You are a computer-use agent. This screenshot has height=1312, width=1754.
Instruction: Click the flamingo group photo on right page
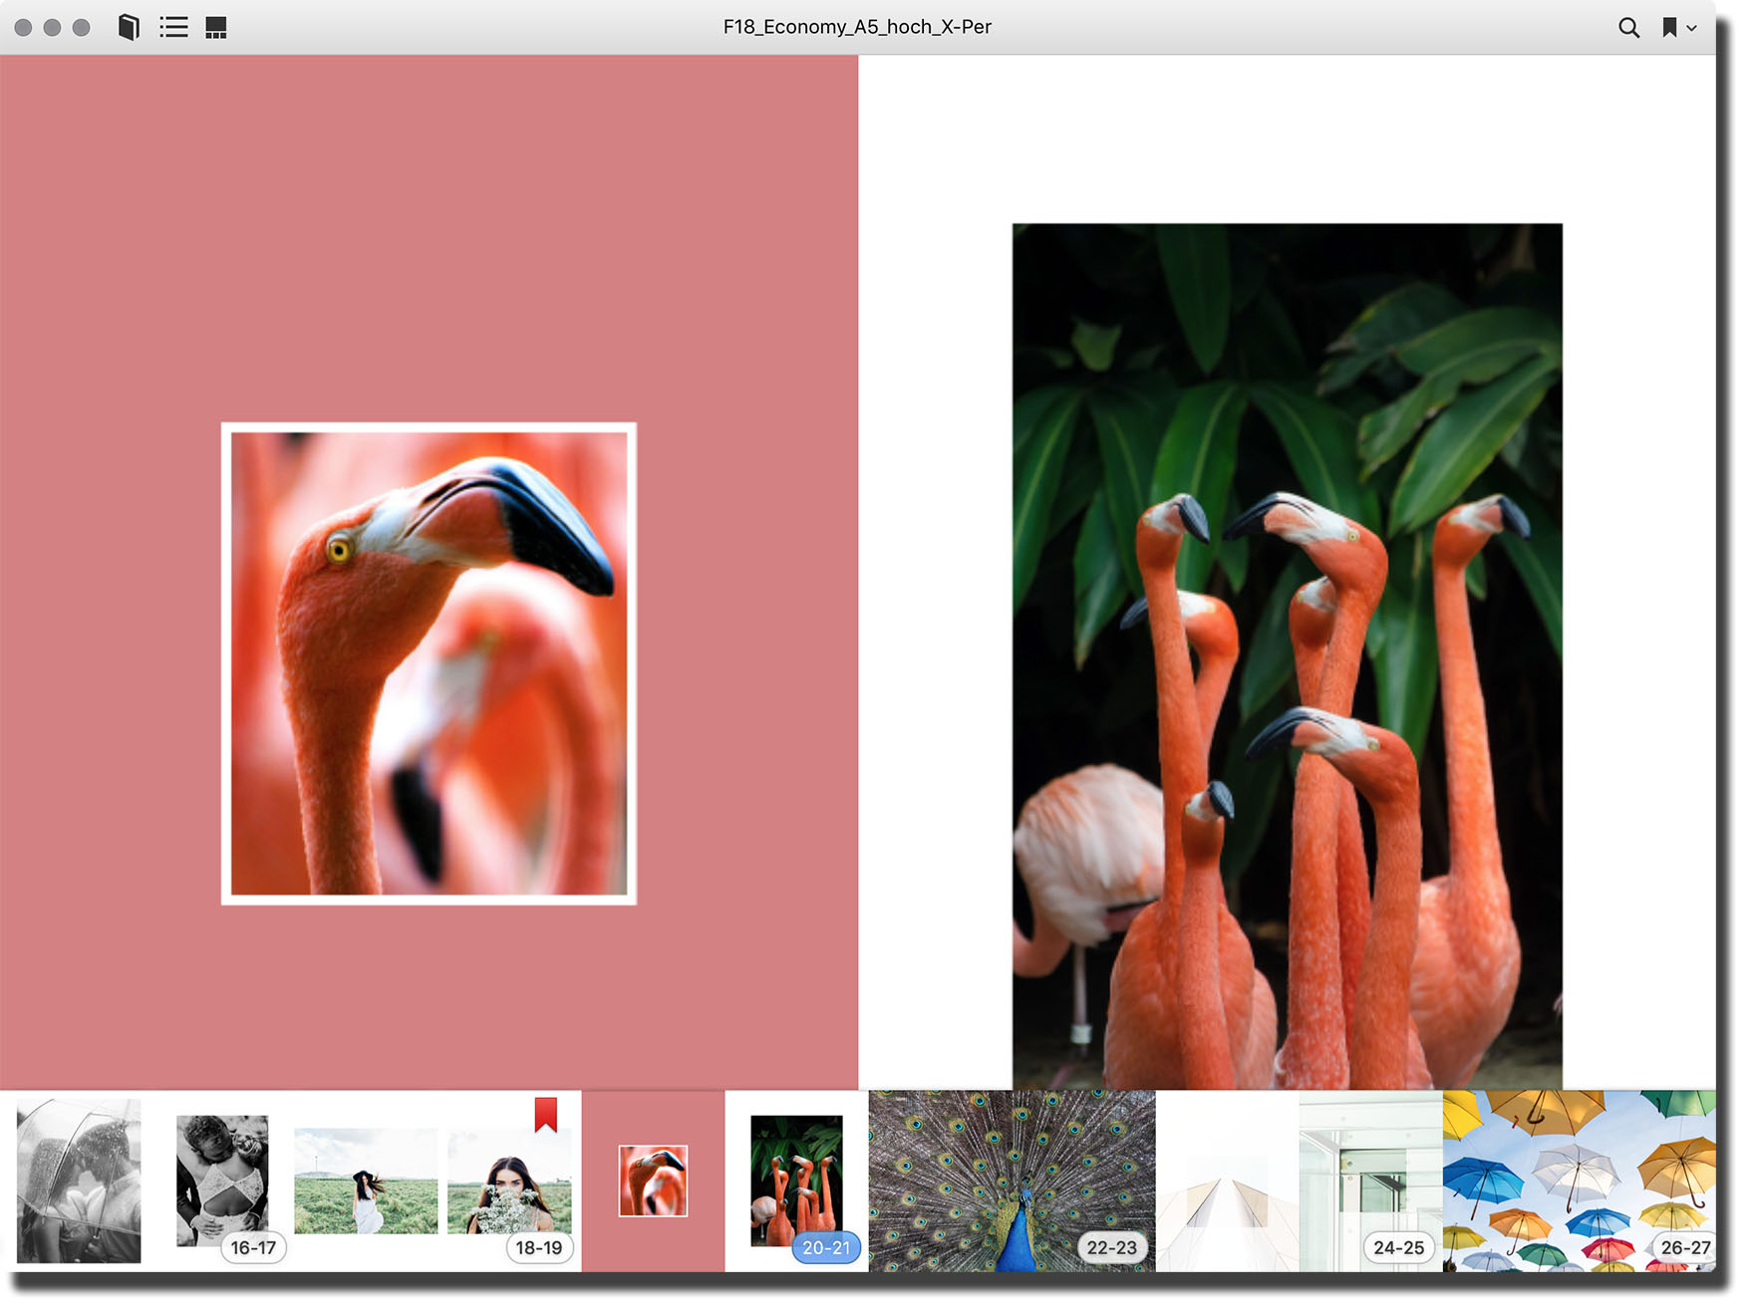[x=1287, y=656]
